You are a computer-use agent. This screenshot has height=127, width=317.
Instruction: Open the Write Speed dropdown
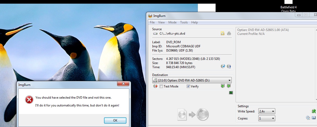point(267,111)
